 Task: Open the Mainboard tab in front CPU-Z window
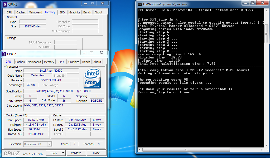click(x=34, y=62)
